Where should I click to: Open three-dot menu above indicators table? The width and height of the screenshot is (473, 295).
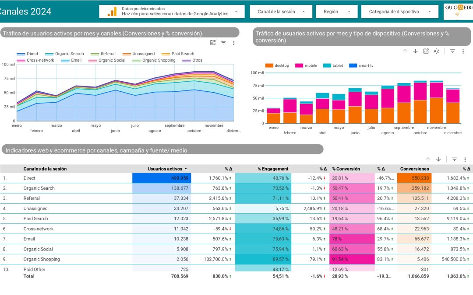[465, 159]
